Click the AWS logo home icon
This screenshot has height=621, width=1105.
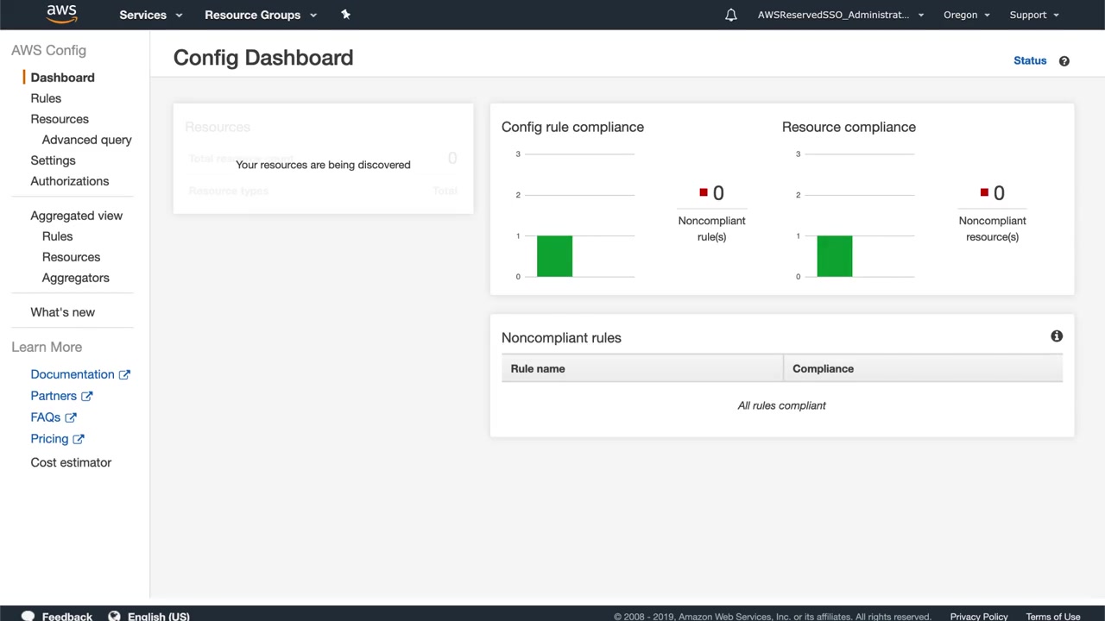(x=61, y=14)
